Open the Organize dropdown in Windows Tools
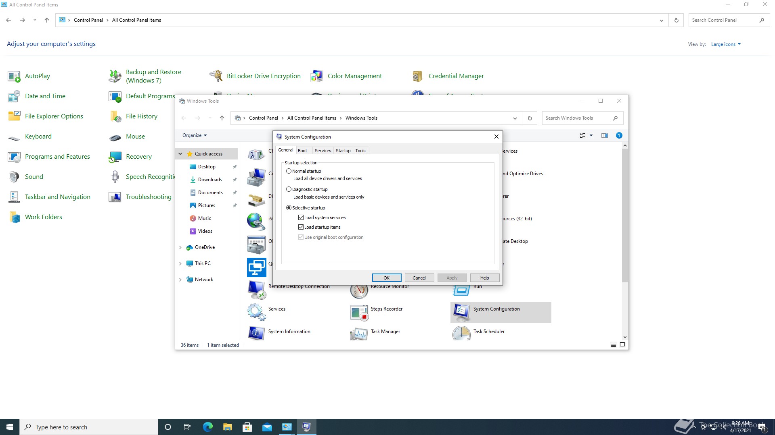This screenshot has width=775, height=435. tap(195, 135)
